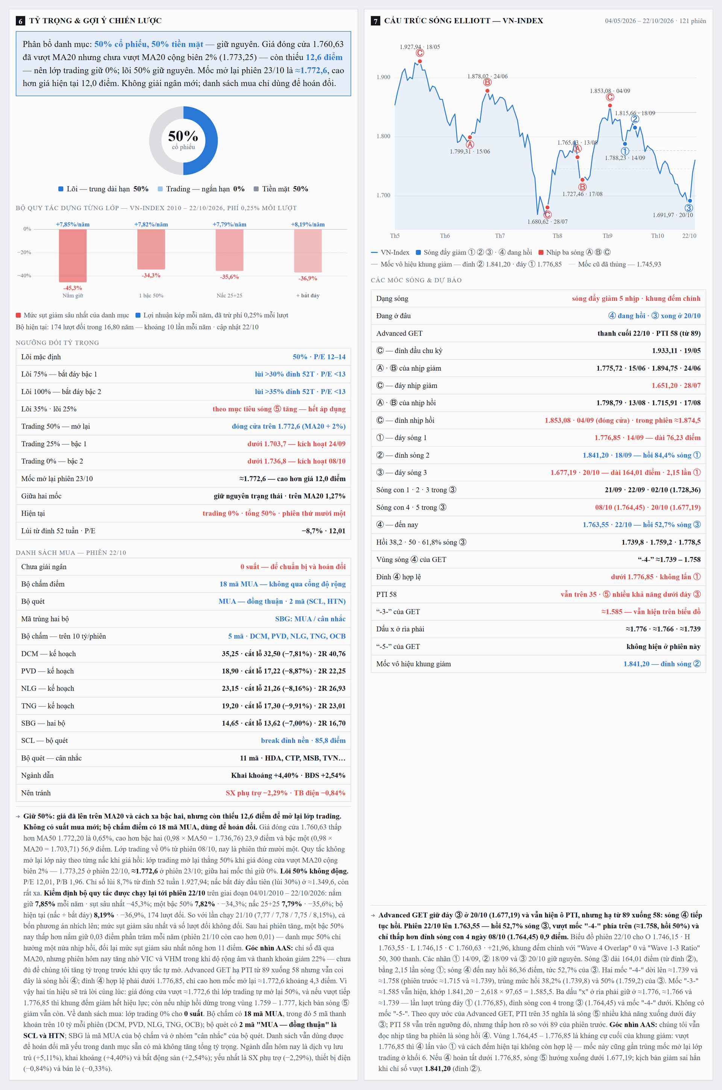Click 'break đỉnh nền · 85,8 điểm' for SCL
Screen dimensions: 722x1090
303,740
